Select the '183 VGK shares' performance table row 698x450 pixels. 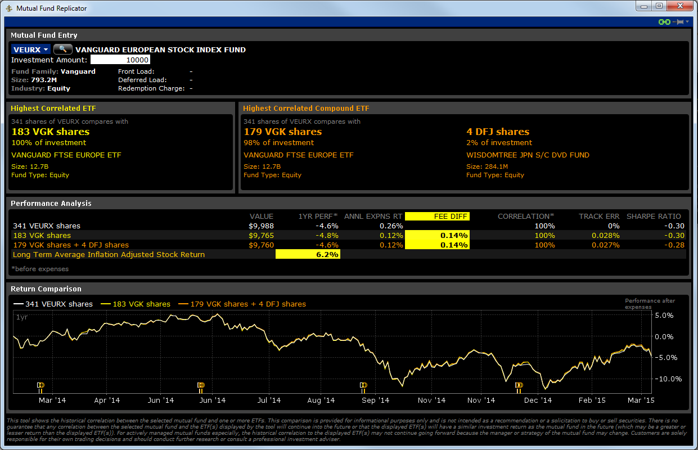pyautogui.click(x=349, y=235)
